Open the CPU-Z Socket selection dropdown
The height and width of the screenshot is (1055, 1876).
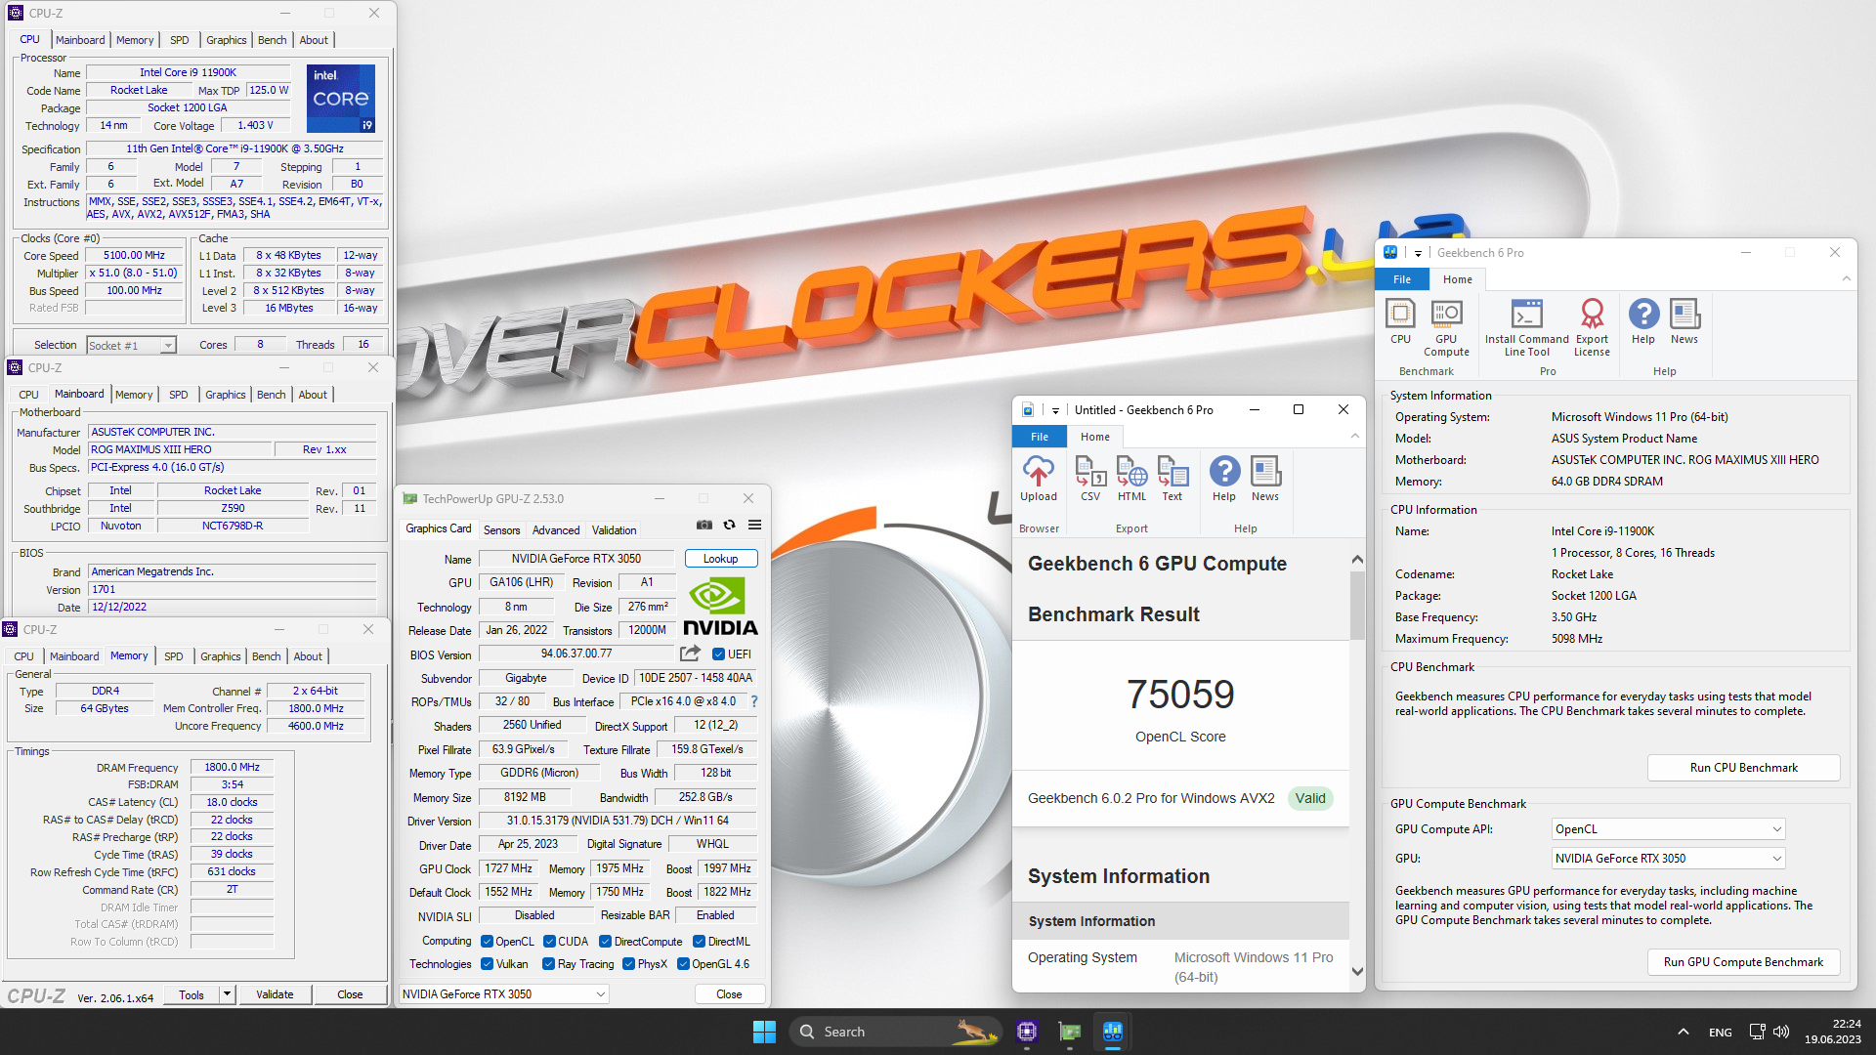[x=131, y=345]
